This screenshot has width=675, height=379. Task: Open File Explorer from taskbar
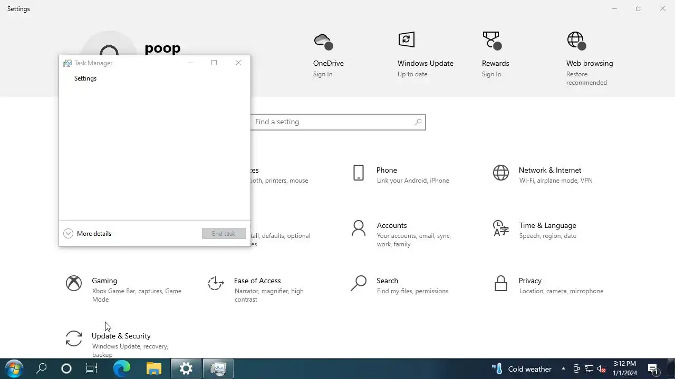point(153,368)
